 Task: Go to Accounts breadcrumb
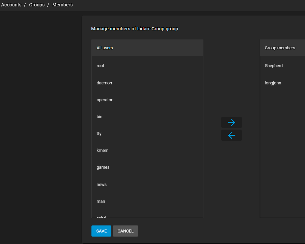coord(11,5)
